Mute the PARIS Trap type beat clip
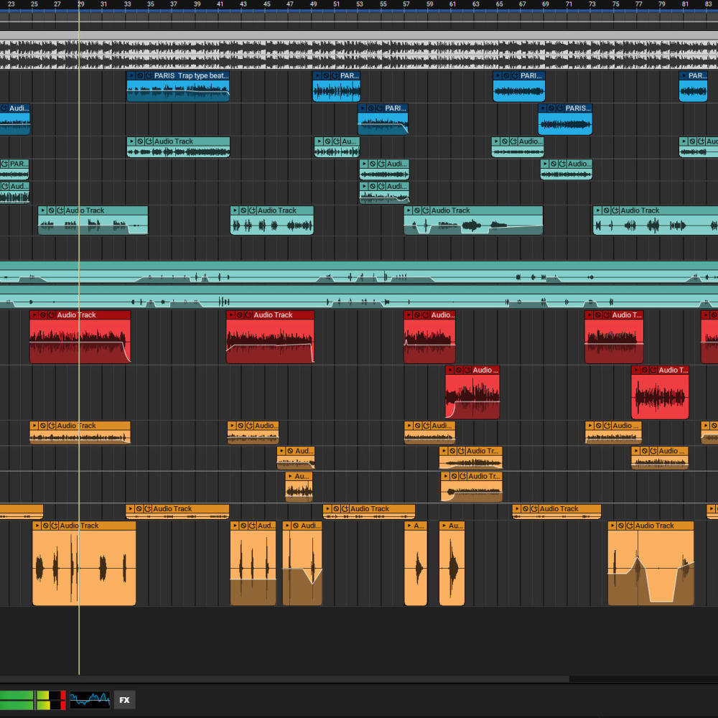 click(x=140, y=75)
